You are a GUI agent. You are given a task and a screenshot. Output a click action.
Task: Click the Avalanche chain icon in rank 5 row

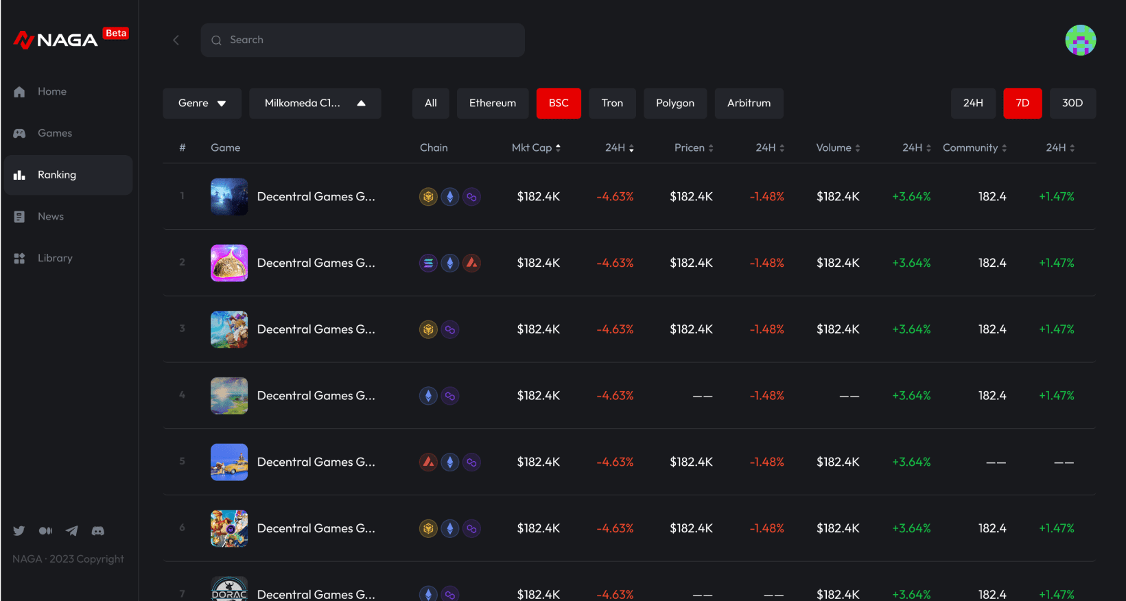click(428, 462)
